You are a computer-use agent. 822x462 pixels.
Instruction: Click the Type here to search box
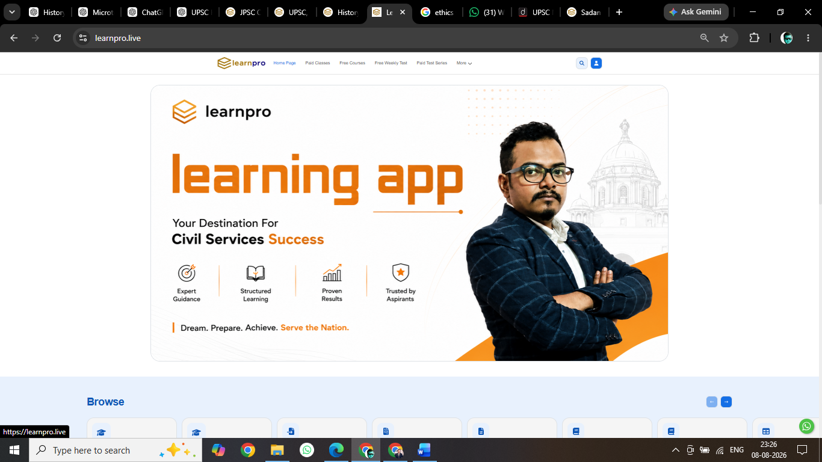(116, 450)
